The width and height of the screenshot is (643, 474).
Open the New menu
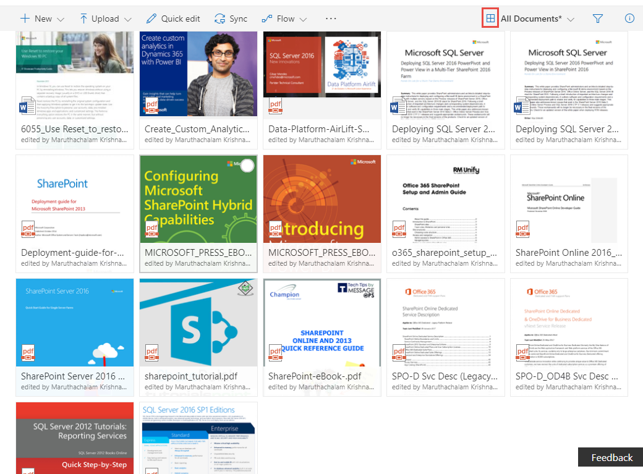(42, 19)
